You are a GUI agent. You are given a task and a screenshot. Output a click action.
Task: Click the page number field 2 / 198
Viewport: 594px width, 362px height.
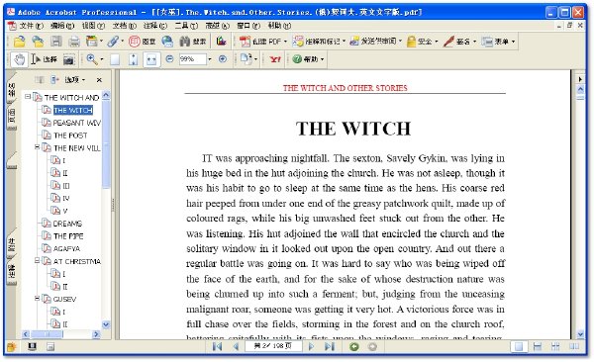(x=273, y=346)
